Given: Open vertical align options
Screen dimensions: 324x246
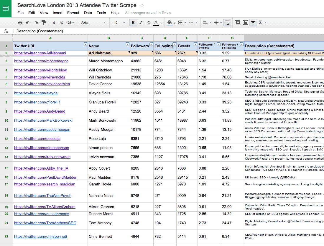Looking at the screenshot, I should click(x=218, y=23).
